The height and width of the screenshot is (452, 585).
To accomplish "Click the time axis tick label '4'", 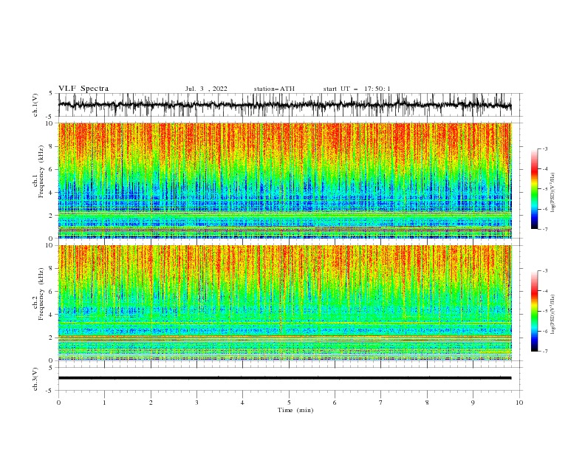I will pyautogui.click(x=242, y=403).
